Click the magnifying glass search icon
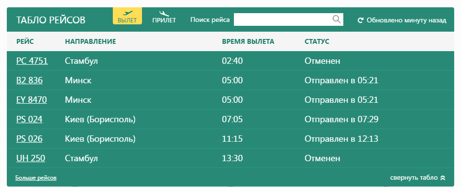 (x=337, y=19)
